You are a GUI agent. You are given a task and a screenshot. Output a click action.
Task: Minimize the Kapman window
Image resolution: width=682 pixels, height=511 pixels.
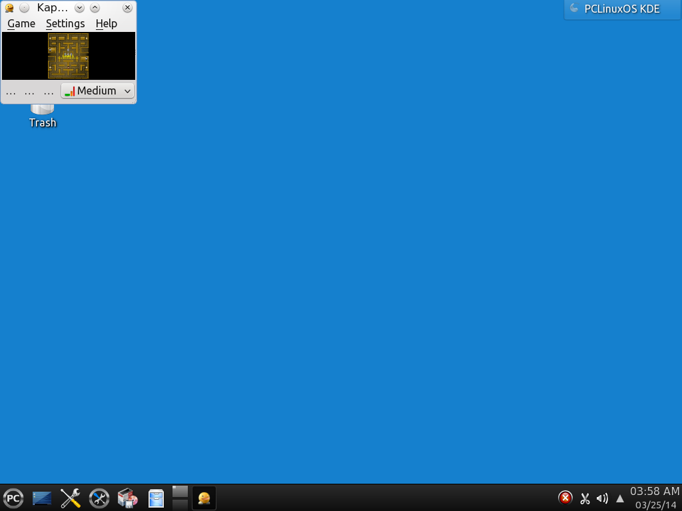[x=79, y=8]
